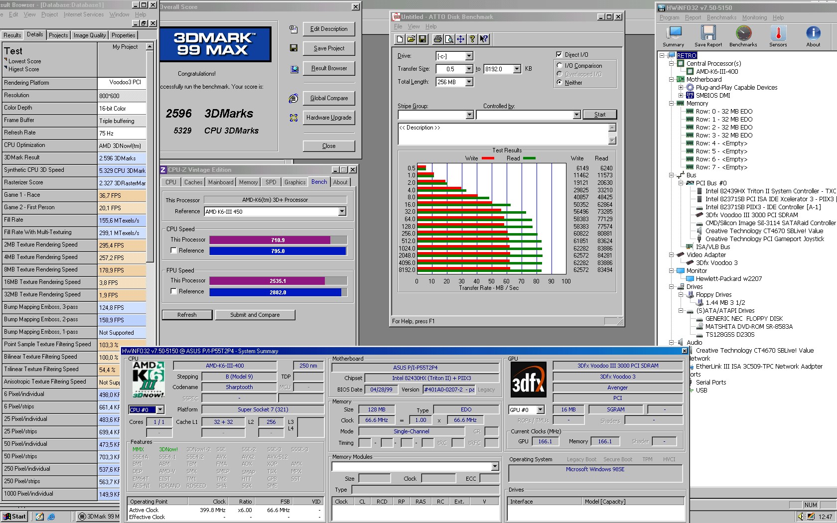This screenshot has width=837, height=523.
Task: Click the icon beside Result Browser button
Action: tap(293, 68)
